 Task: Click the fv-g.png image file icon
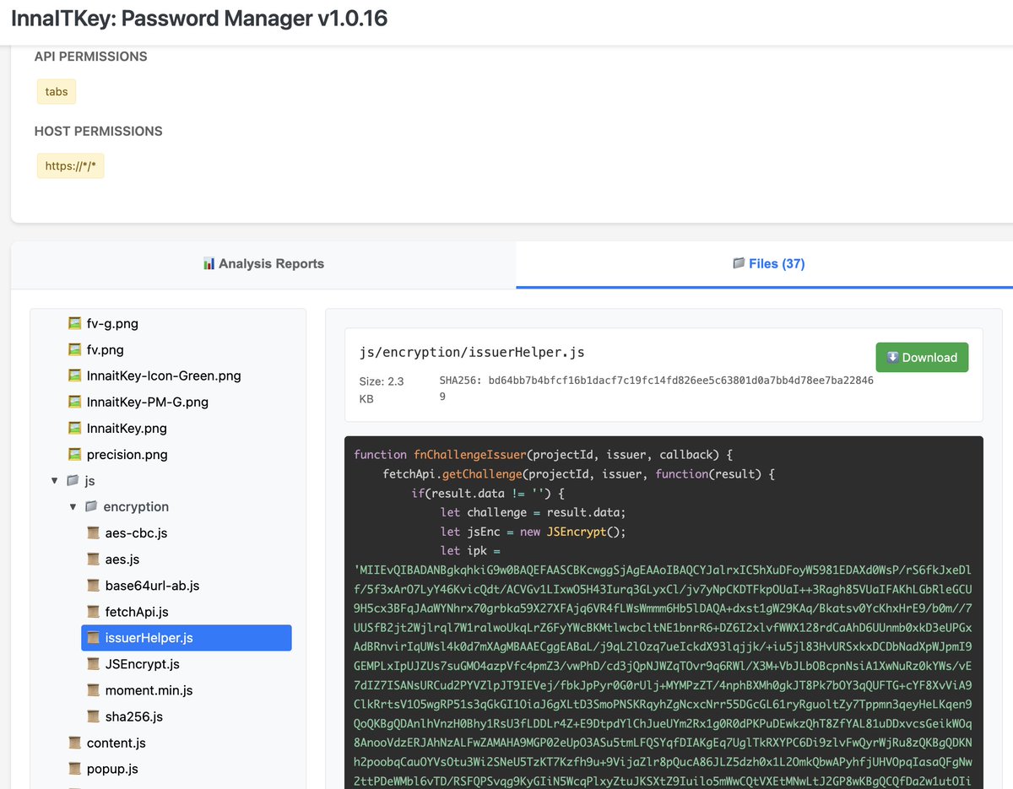pos(74,323)
